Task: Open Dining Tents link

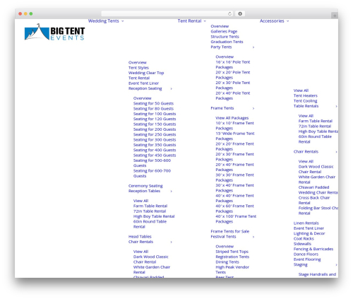Action: [x=227, y=262]
